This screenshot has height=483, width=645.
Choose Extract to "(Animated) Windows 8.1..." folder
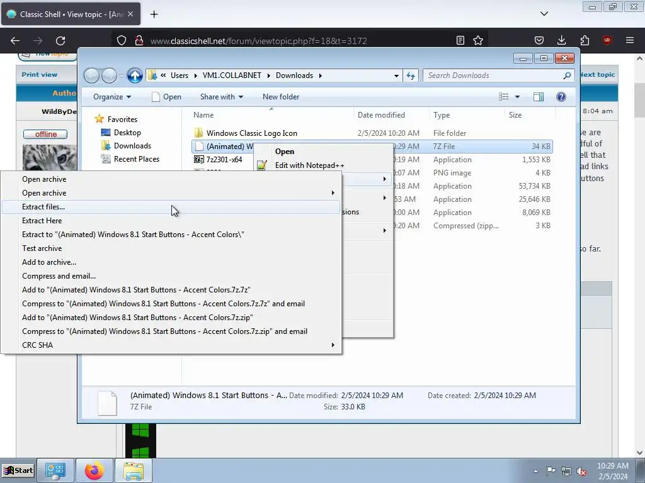pos(171,235)
